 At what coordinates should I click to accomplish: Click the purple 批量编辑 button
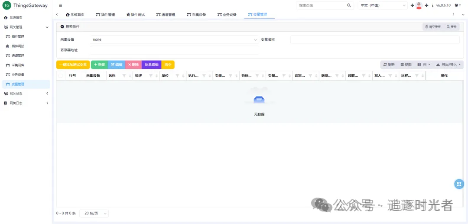152,65
